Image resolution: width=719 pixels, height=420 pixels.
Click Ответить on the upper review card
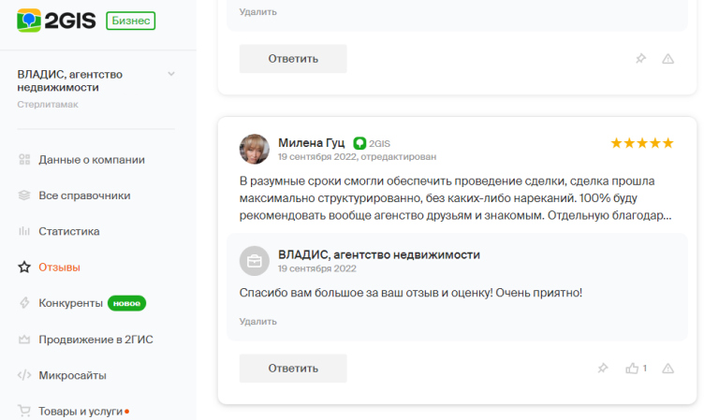tap(293, 59)
